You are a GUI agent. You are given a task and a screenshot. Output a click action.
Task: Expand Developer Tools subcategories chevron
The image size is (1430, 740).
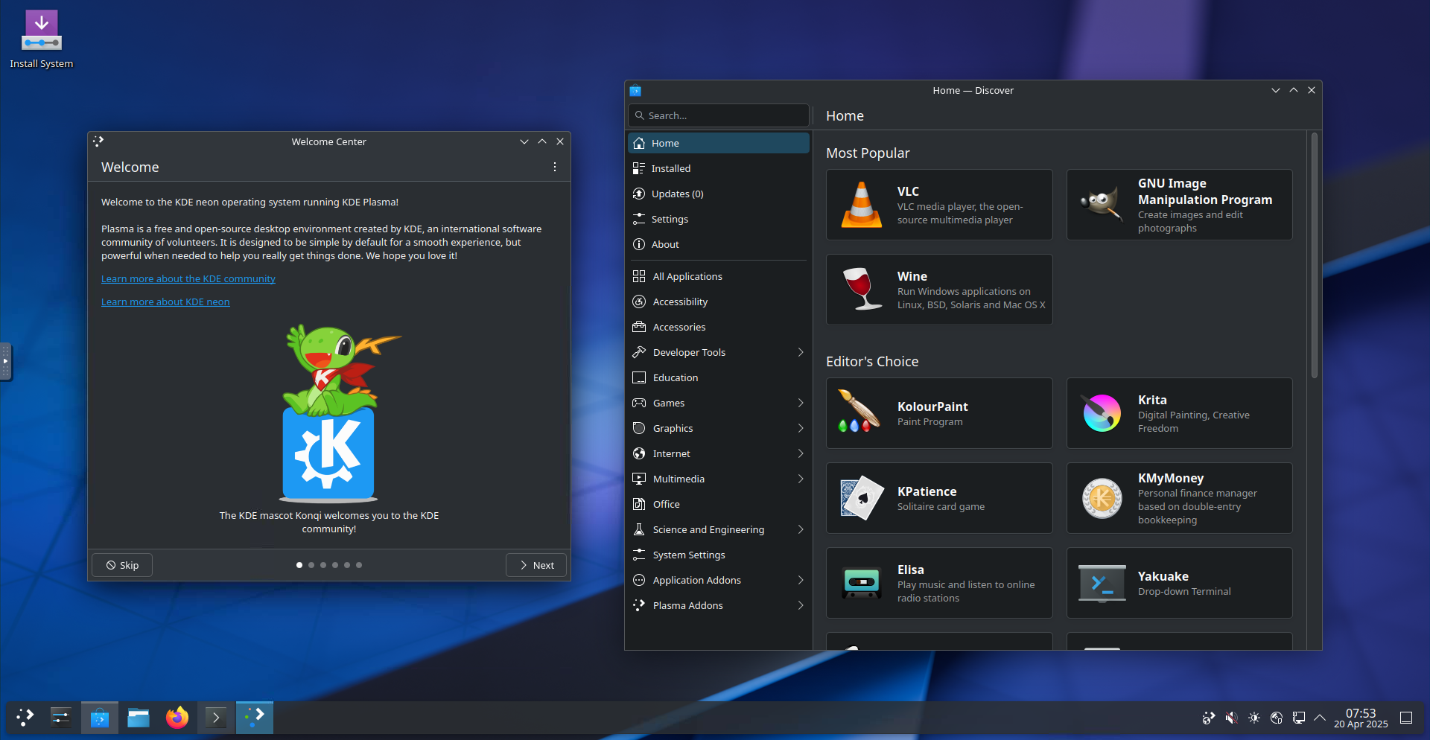pos(801,352)
